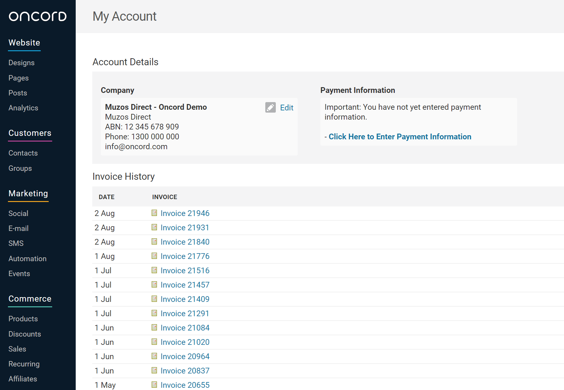Screen dimensions: 564x390
Task: Open the Invoice 20837 link
Action: pos(185,371)
